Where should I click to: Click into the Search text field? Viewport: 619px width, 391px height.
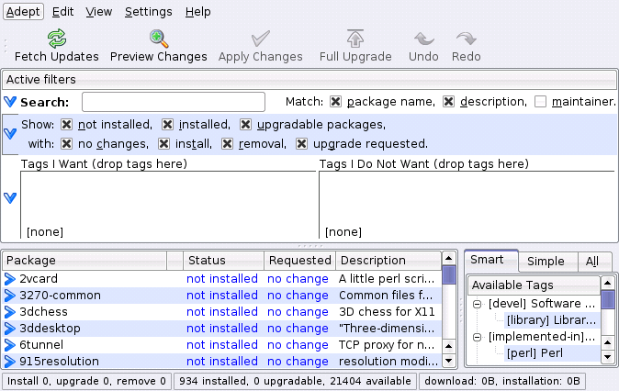(173, 102)
